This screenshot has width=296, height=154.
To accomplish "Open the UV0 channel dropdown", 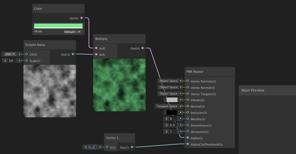I will pyautogui.click(x=9, y=54).
